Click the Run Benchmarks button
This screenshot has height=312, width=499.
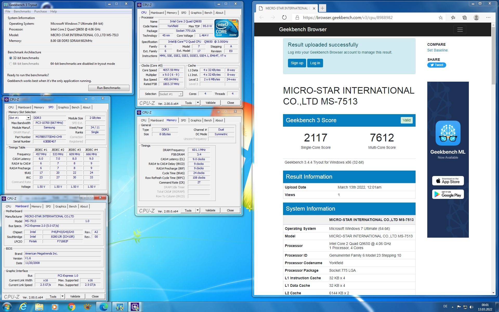pyautogui.click(x=109, y=88)
